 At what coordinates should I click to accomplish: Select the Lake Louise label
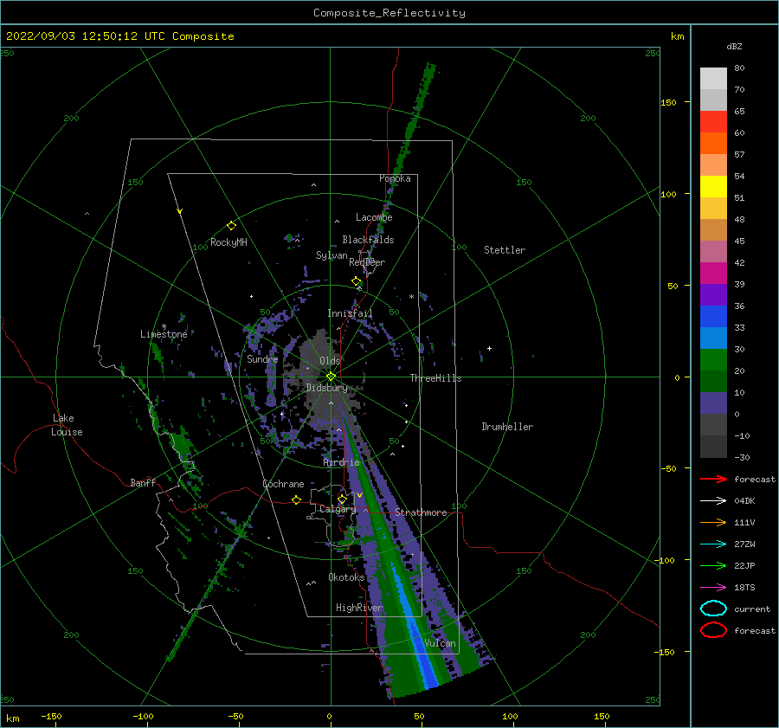click(x=67, y=425)
